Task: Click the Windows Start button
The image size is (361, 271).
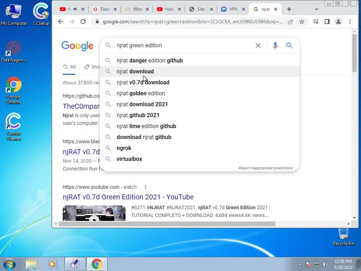Action: click(x=9, y=264)
